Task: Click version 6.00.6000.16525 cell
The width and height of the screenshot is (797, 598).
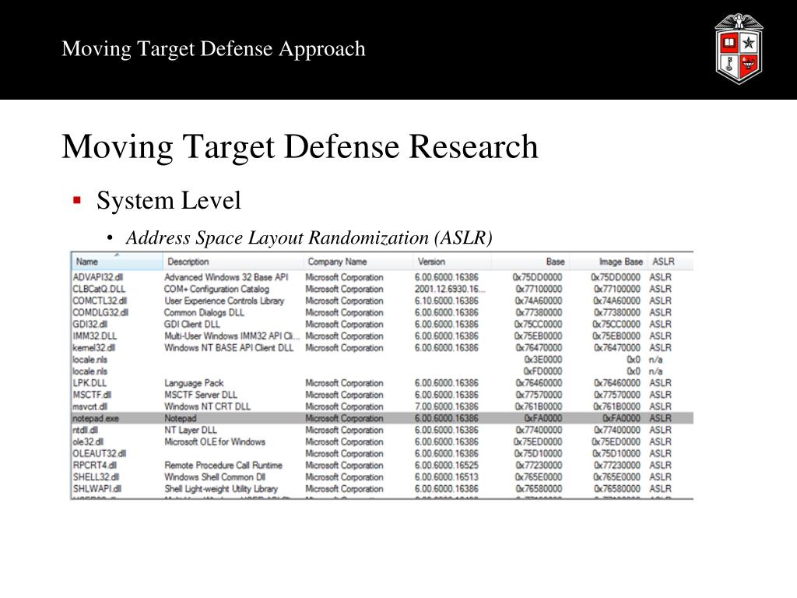Action: click(x=446, y=465)
